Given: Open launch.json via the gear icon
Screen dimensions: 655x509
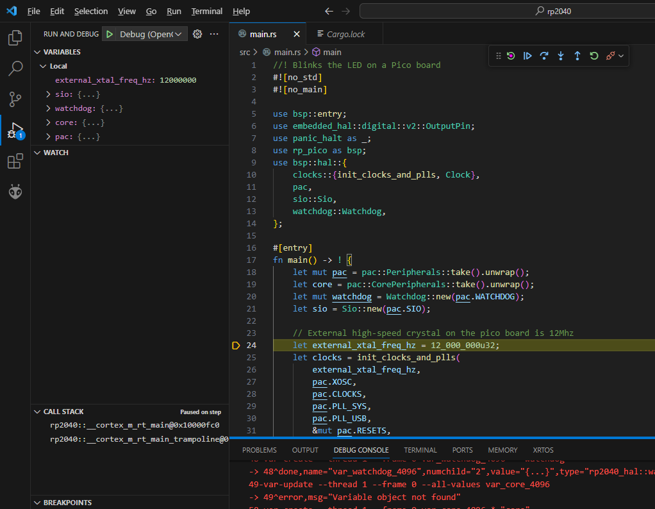Looking at the screenshot, I should pyautogui.click(x=197, y=34).
